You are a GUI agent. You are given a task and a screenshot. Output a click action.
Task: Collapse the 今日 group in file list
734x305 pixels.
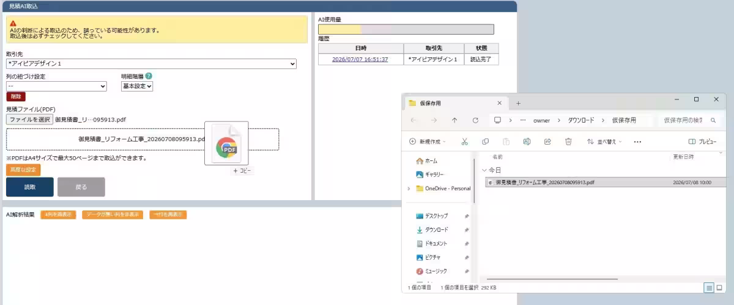coord(484,171)
